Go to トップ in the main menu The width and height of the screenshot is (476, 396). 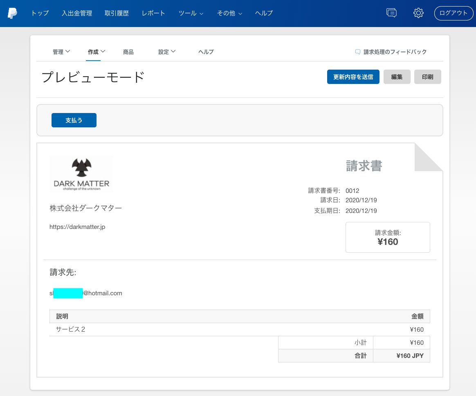(x=40, y=13)
